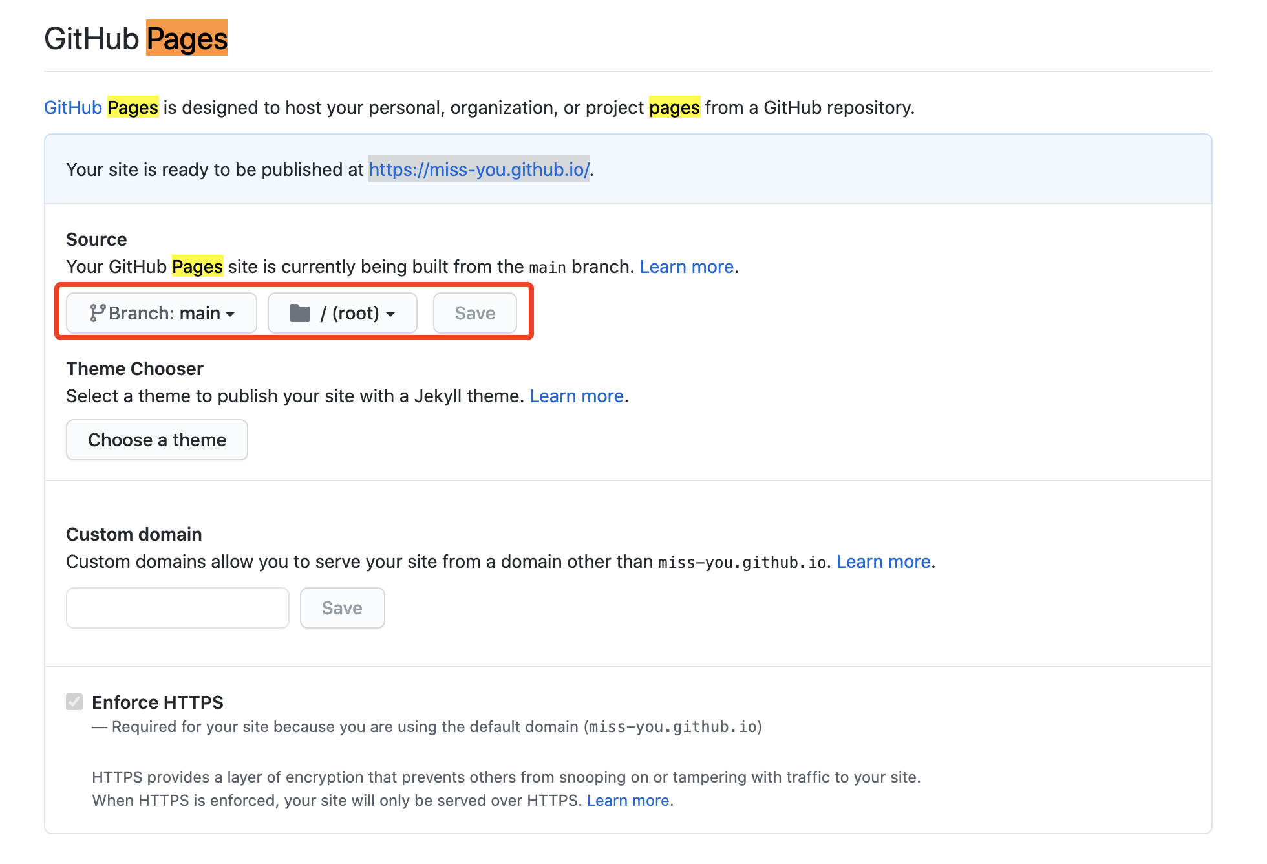Screen dimensions: 1267x864
Task: Click the folder icon in root selector
Action: coord(300,314)
